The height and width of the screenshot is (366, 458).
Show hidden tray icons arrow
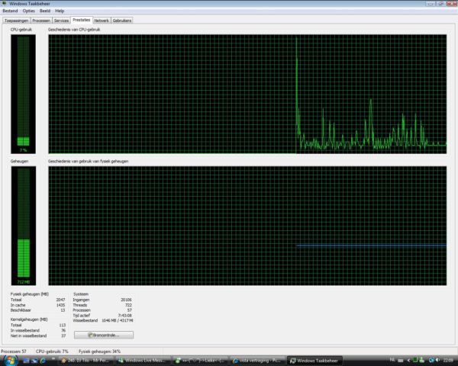(x=408, y=361)
